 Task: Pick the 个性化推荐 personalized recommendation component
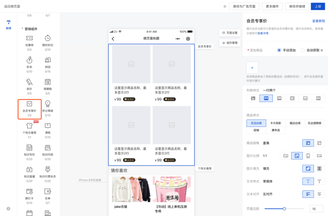(x=29, y=126)
